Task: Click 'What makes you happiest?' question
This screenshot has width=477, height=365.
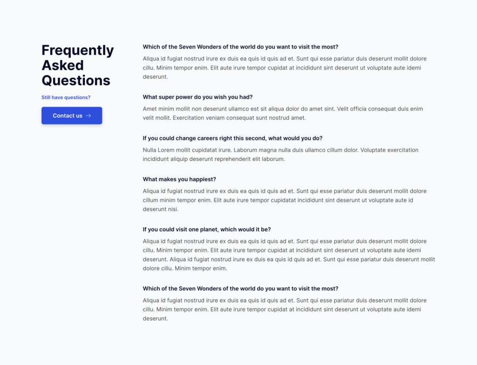Action: pyautogui.click(x=179, y=179)
